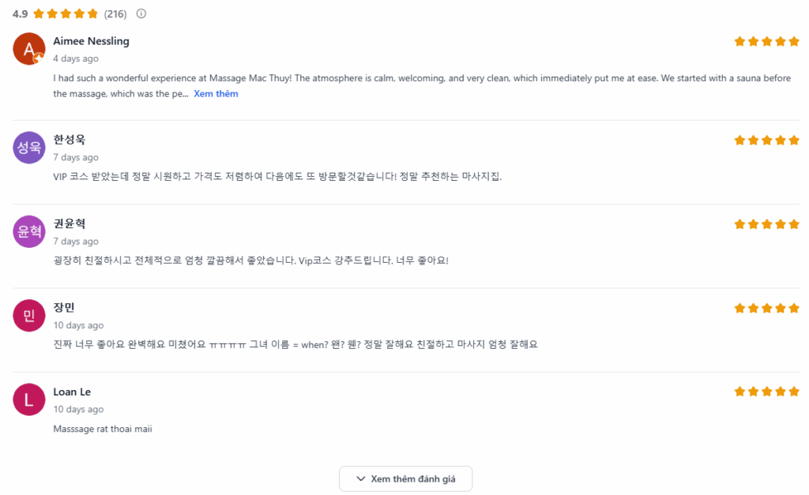Click the purple 성욱 avatar icon
Viewport: 809px width, 495px height.
29,148
